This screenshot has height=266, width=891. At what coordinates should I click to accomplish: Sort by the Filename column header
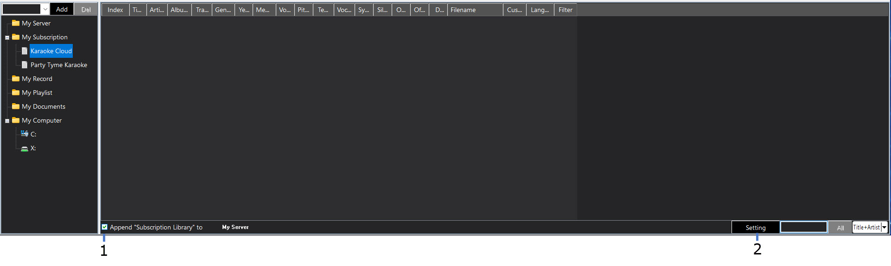pyautogui.click(x=475, y=10)
